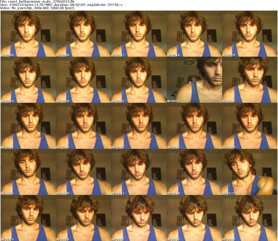The height and width of the screenshot is (241, 278).
Task: Select the thumbnail stamped 00:00:20
Action: coord(250,34)
